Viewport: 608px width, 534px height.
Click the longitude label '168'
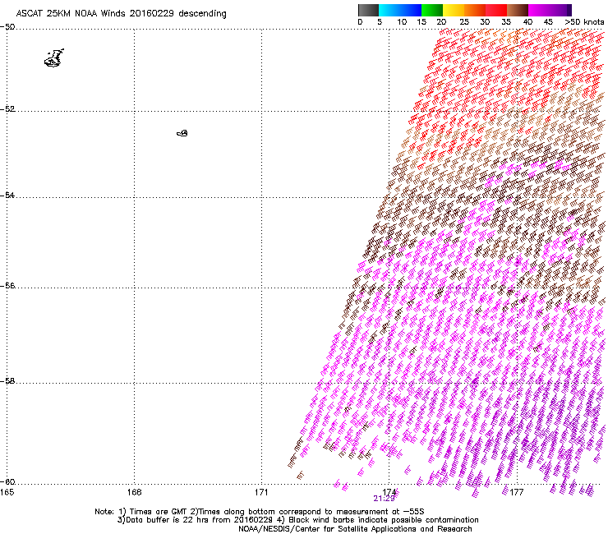pos(134,492)
